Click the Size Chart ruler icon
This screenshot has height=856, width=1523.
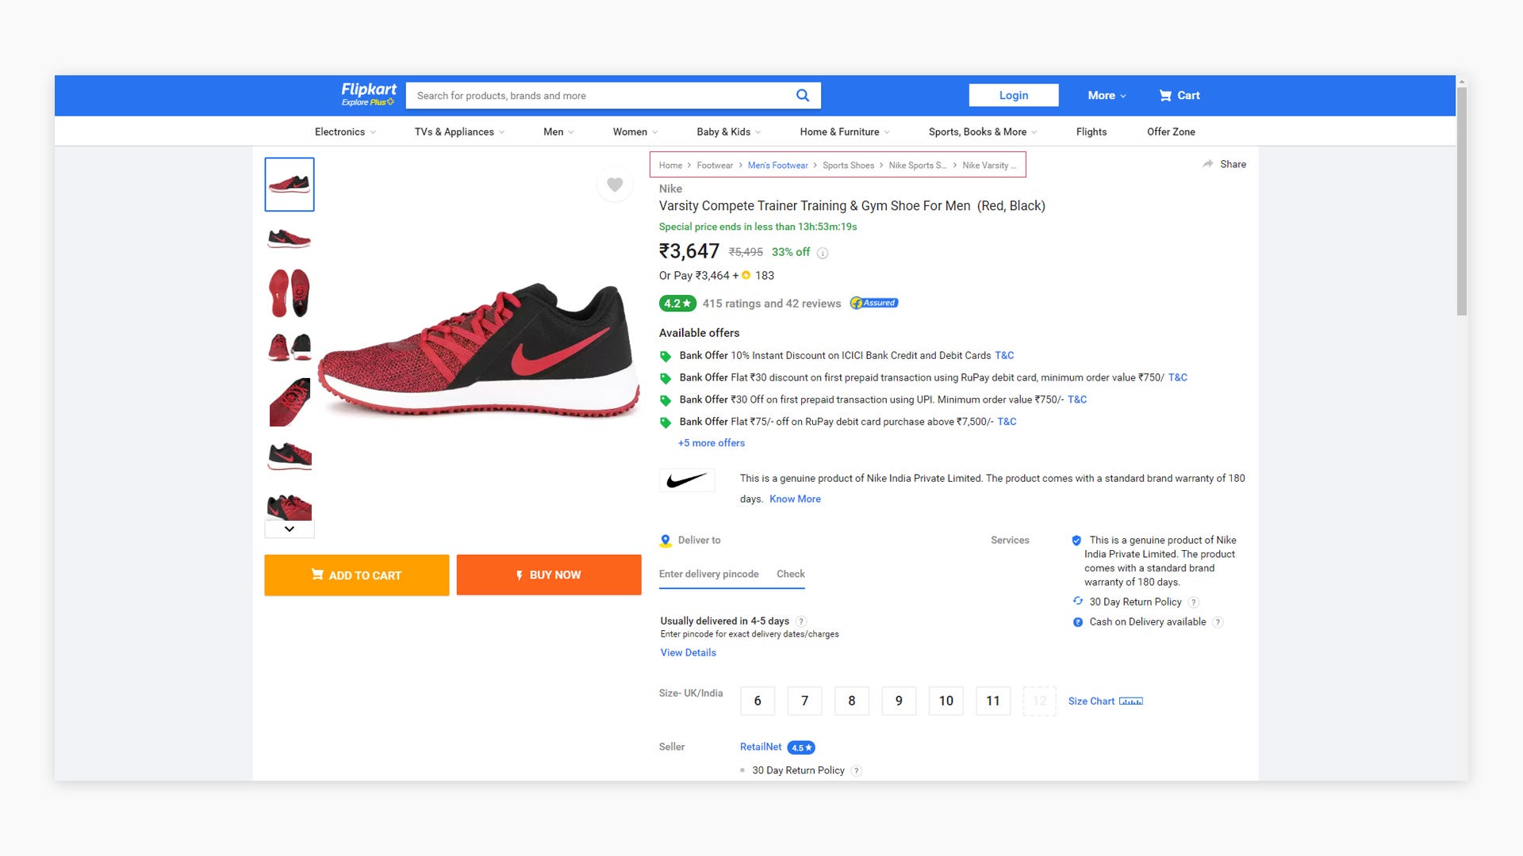1131,701
